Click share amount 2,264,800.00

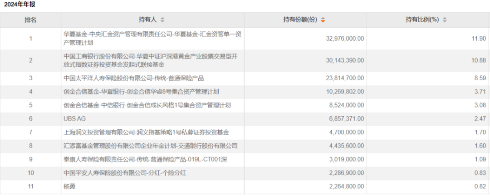click(346, 187)
